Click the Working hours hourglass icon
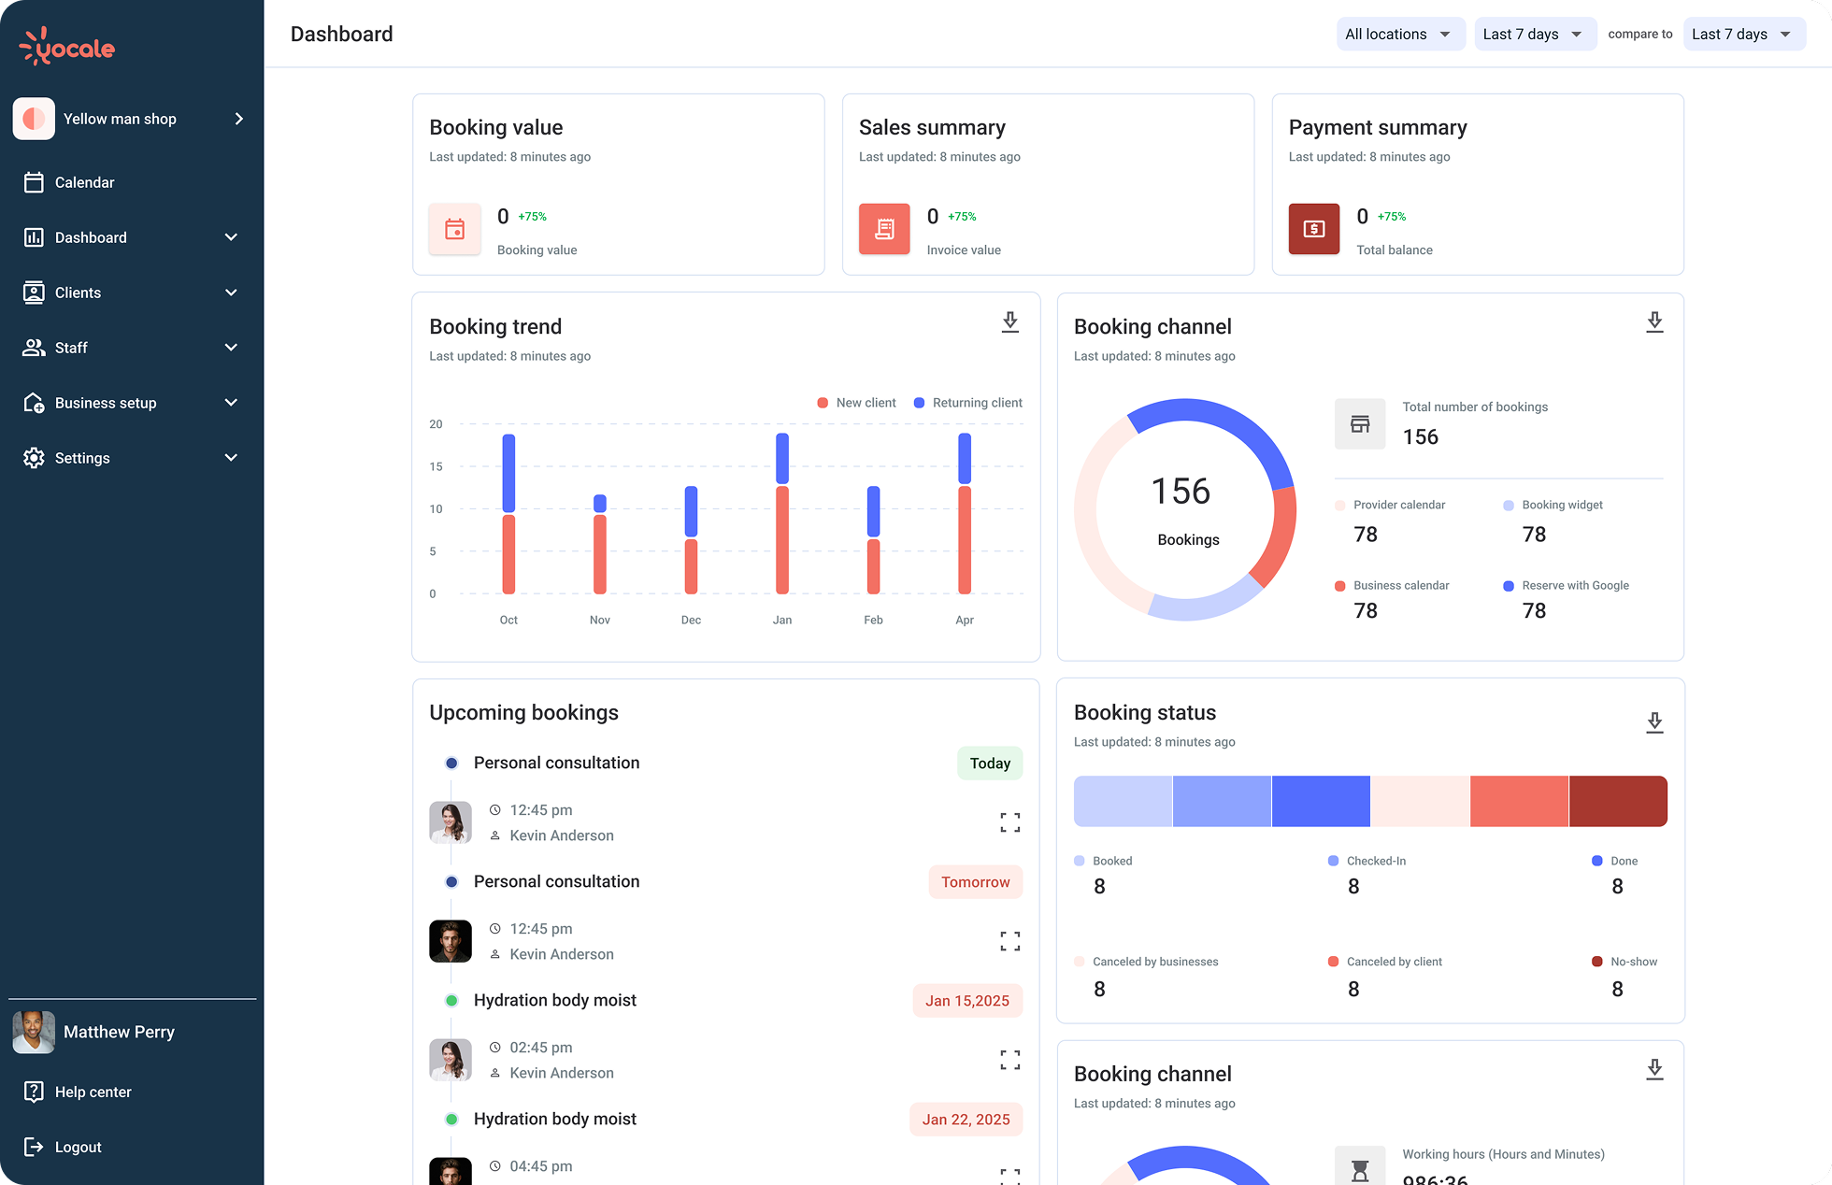 pos(1360,1168)
